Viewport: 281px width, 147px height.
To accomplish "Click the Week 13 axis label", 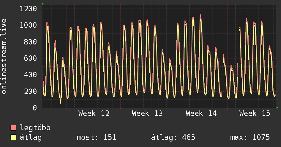I will click(147, 113).
